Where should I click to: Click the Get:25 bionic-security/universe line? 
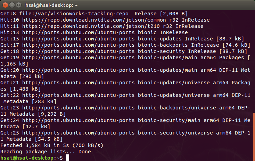click(125, 133)
